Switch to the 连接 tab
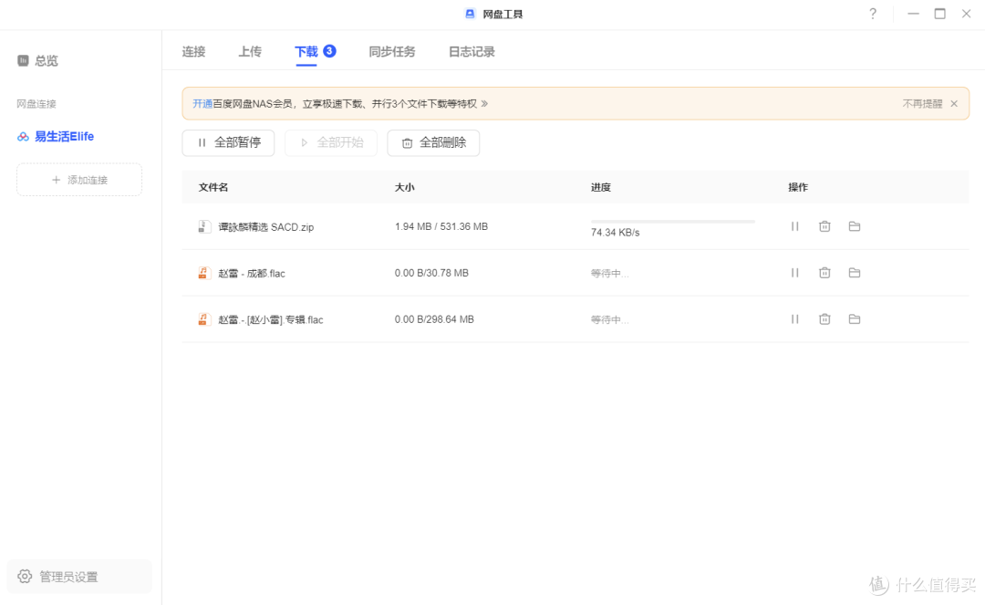 coord(193,51)
